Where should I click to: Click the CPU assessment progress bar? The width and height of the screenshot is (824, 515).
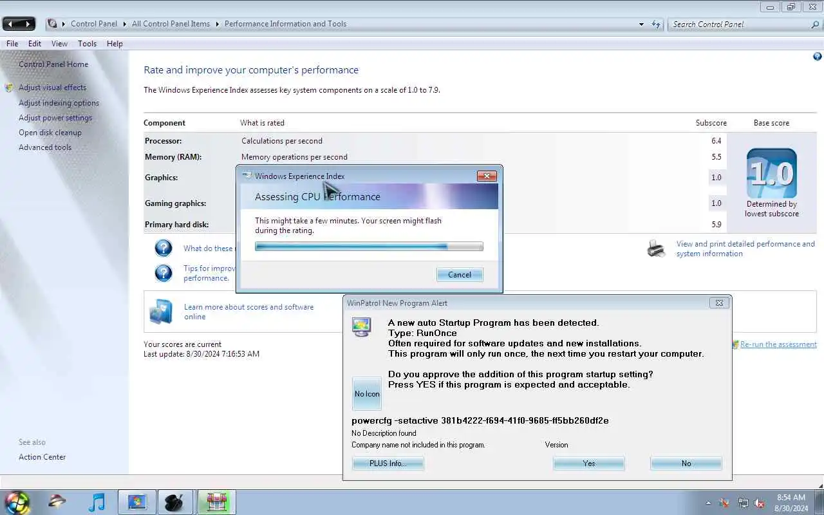pos(369,247)
